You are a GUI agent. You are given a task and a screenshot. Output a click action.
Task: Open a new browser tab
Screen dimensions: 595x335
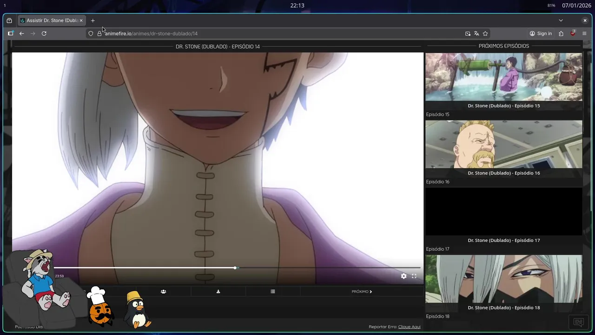pyautogui.click(x=93, y=20)
